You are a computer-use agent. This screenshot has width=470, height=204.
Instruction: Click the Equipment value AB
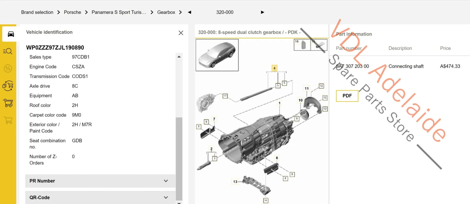[x=75, y=95]
